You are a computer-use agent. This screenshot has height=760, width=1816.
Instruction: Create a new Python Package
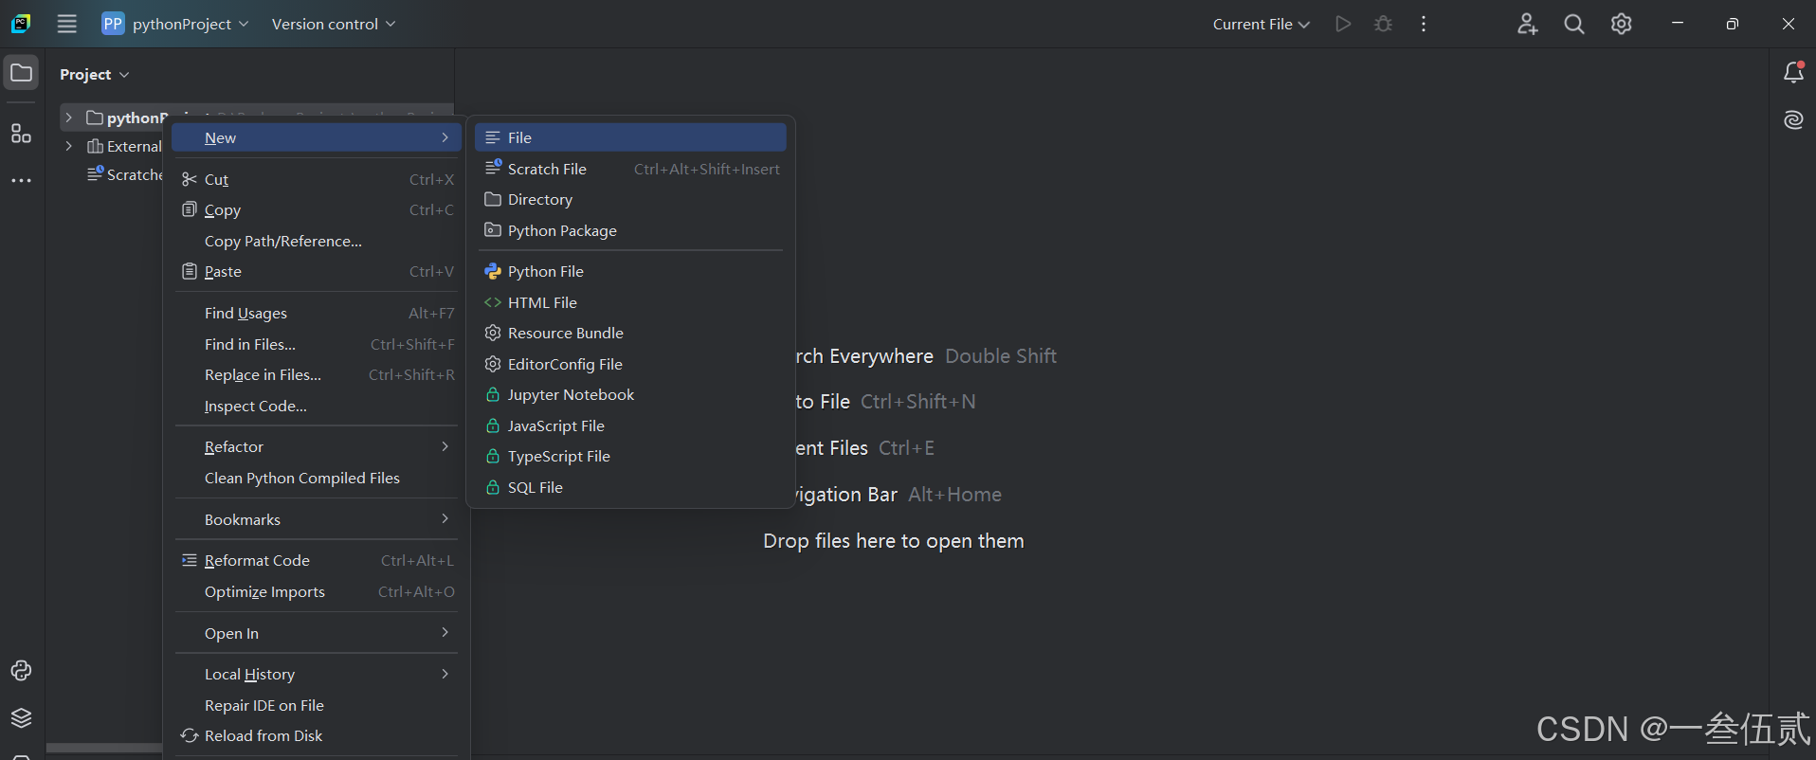point(630,230)
